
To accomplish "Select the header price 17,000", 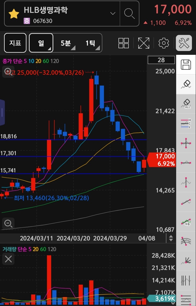I will click(173, 9).
